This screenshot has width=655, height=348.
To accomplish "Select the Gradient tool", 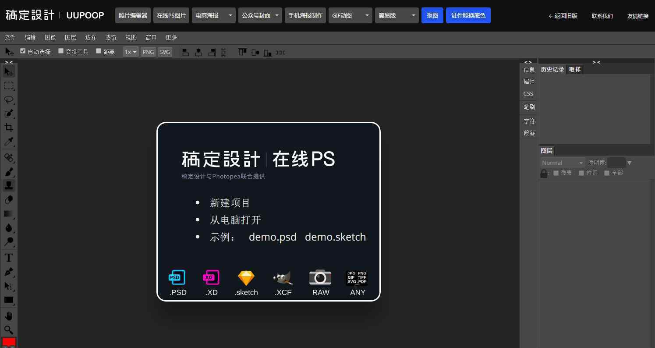I will coord(9,213).
